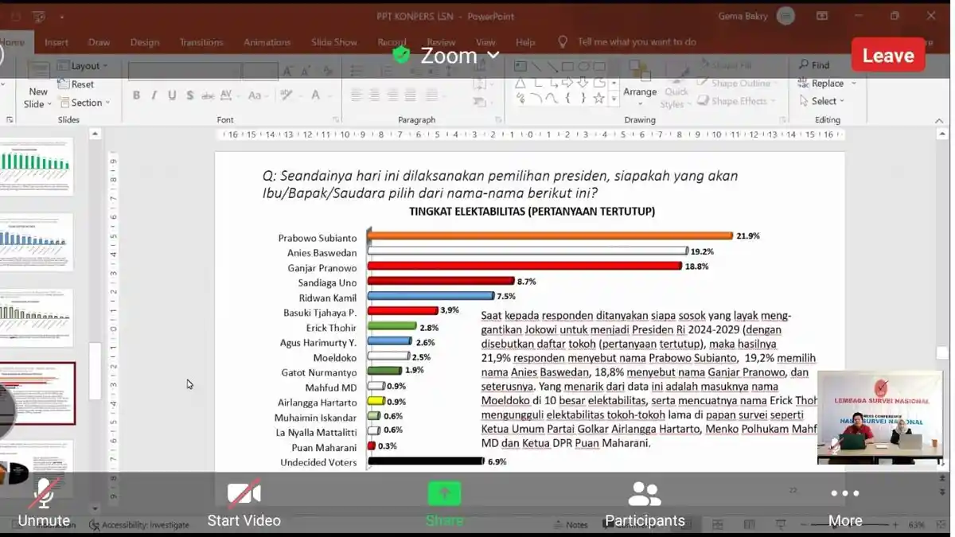
Task: Select the second slide thumbnail with blue bars
Action: (x=37, y=242)
